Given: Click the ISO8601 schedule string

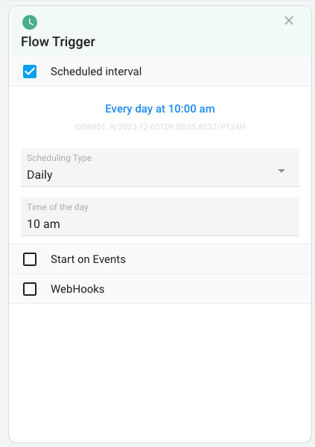Looking at the screenshot, I should tap(160, 127).
